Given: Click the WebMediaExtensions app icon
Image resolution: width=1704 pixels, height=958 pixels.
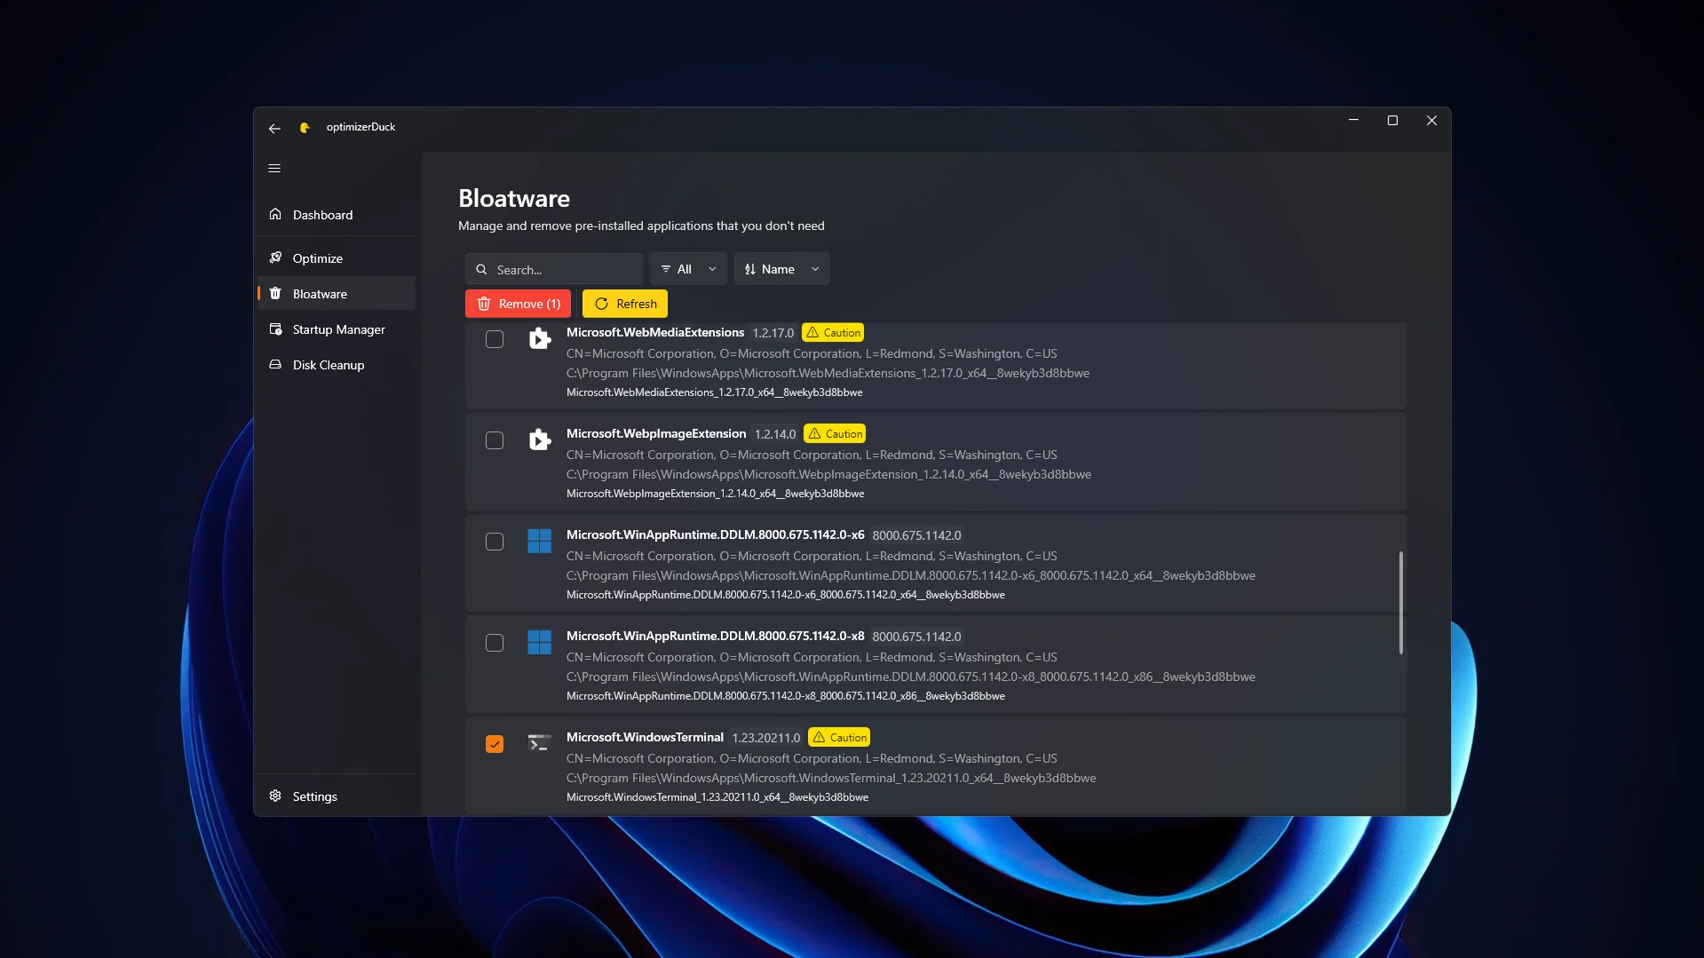Looking at the screenshot, I should (540, 339).
